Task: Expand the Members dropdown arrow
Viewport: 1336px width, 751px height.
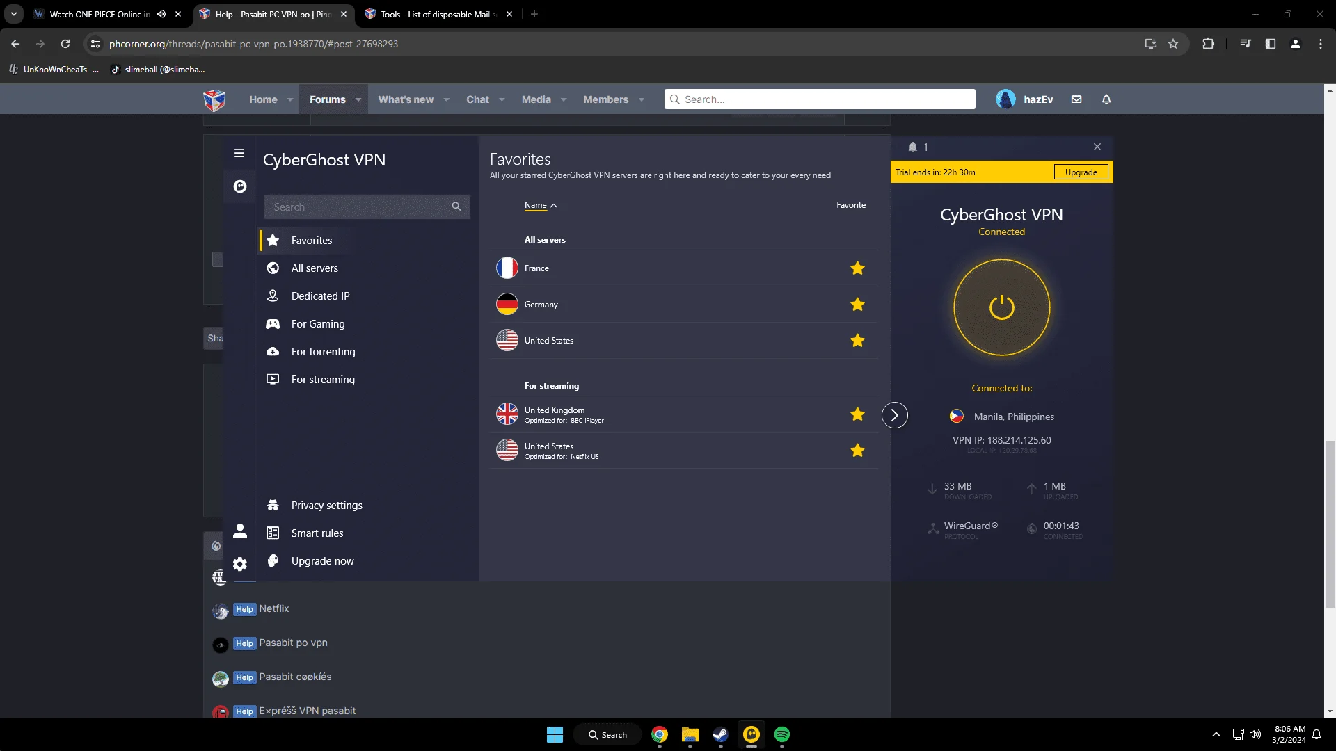Action: tap(641, 99)
